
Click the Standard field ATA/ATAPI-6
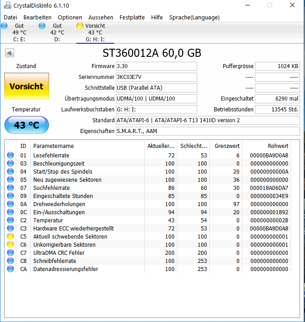click(x=208, y=120)
